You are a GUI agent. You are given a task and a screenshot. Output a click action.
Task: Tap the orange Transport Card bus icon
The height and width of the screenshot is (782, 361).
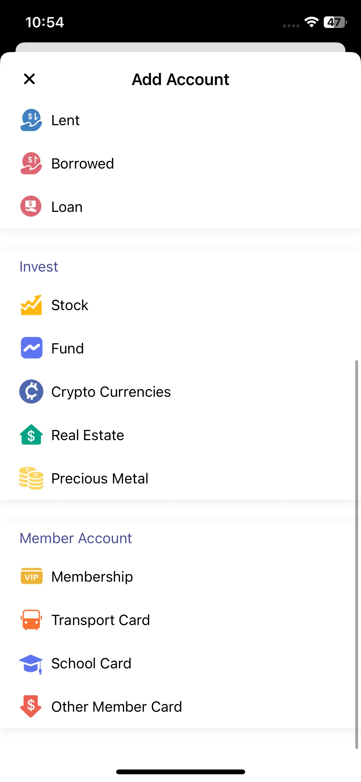pyautogui.click(x=31, y=620)
